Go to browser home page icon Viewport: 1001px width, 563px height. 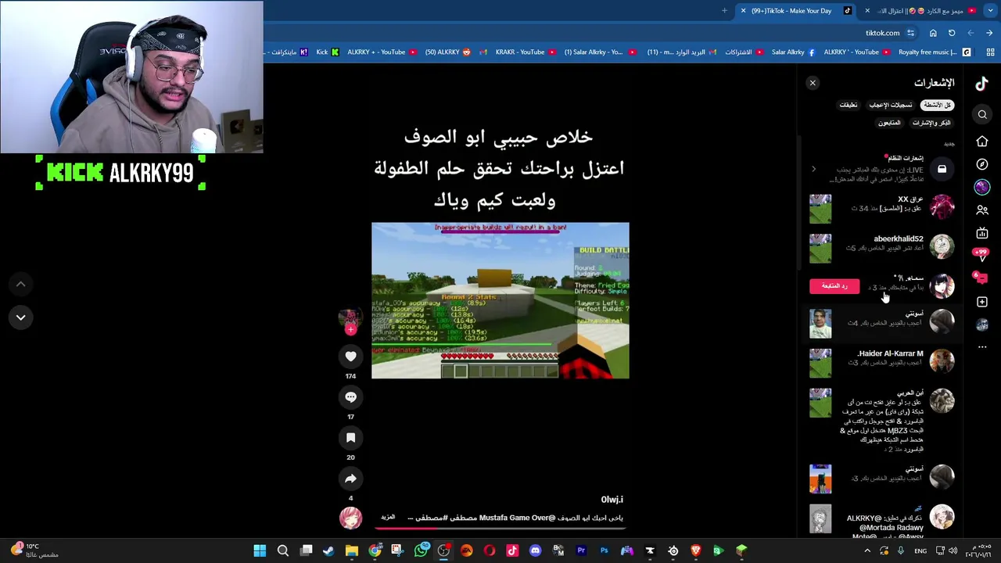[x=933, y=33]
